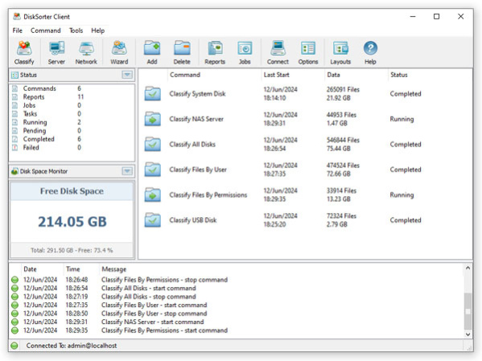Click the '265091 Files' data cell
This screenshot has width=482, height=361.
click(x=343, y=89)
